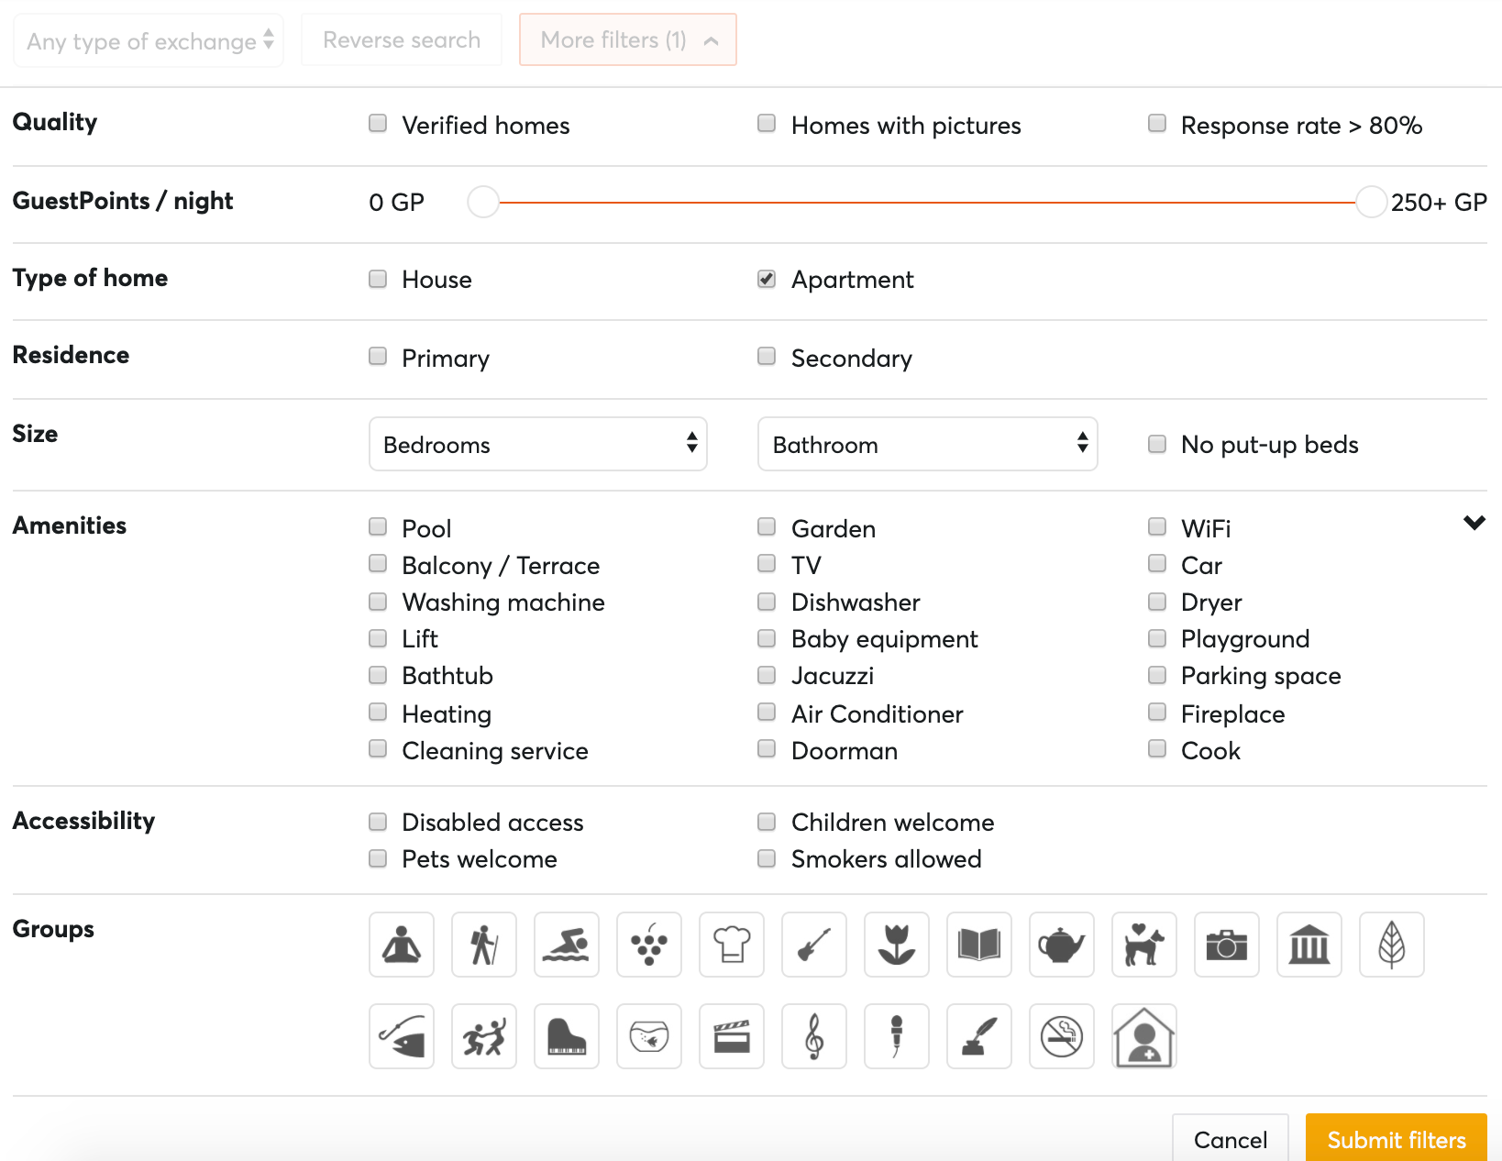The height and width of the screenshot is (1161, 1502).
Task: Click the Submit filters button
Action: click(x=1396, y=1139)
